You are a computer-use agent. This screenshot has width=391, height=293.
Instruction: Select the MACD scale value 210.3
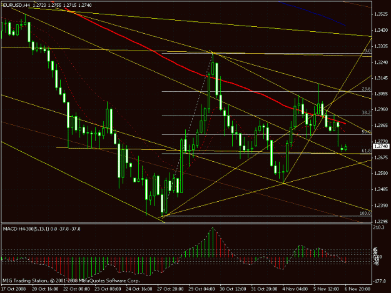coord(378,227)
